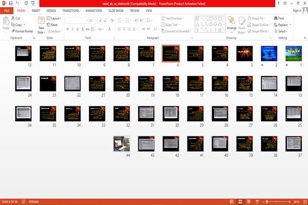Start Slide Show from the status bar icon

tap(257, 201)
